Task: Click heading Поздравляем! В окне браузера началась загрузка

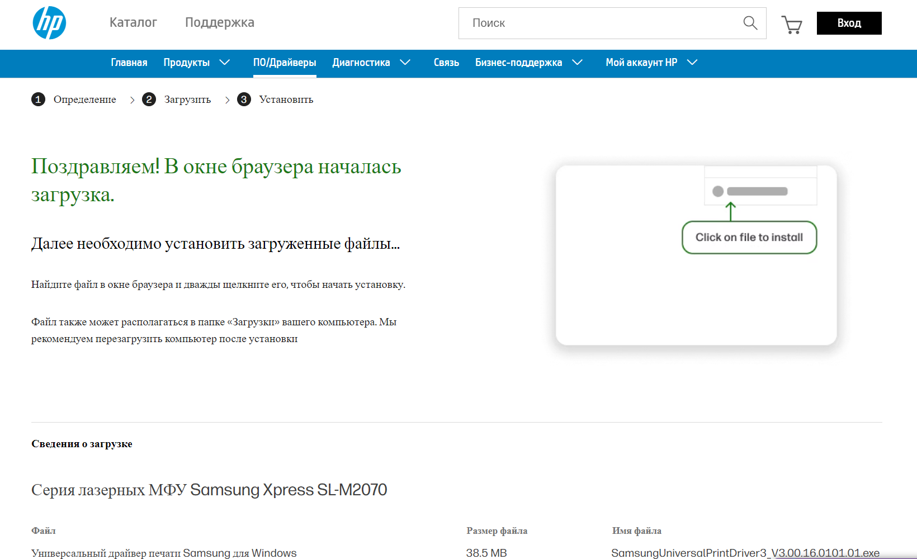Action: [x=216, y=181]
